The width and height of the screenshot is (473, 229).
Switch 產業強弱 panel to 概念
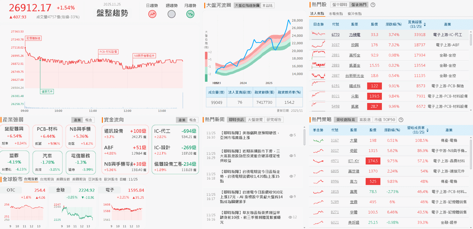(x=88, y=120)
